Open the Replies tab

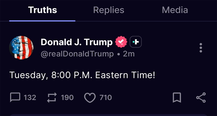pyautogui.click(x=108, y=10)
